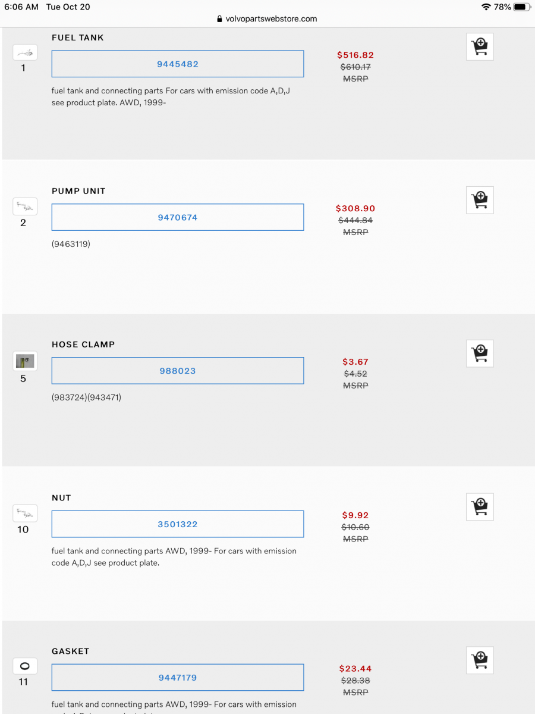Screen dimensions: 535x714
Task: Click the Fuel Tank $516.82 sale price
Action: coord(355,55)
